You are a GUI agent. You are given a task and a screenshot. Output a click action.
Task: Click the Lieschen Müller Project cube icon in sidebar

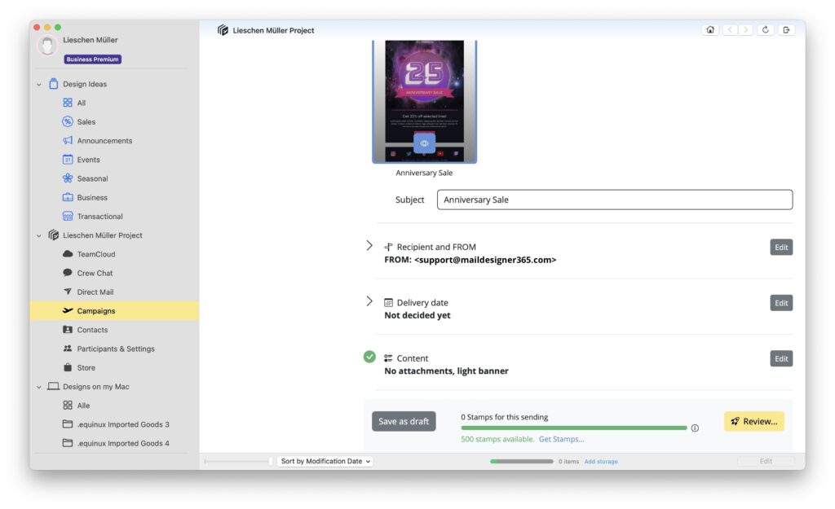(53, 235)
